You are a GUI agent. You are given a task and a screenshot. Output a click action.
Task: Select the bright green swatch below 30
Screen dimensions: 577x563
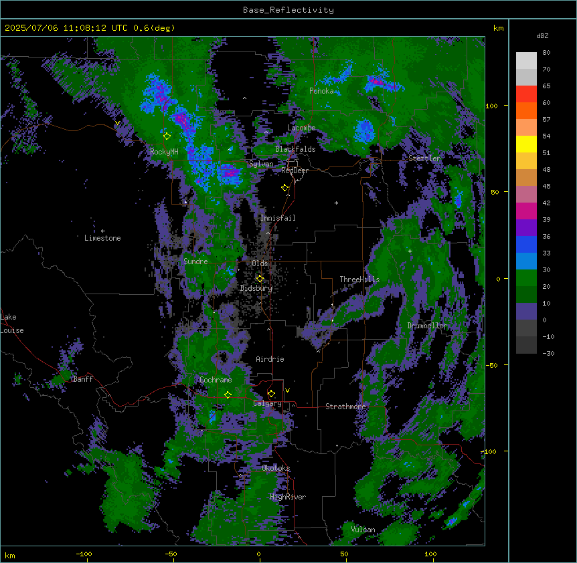[x=526, y=278]
